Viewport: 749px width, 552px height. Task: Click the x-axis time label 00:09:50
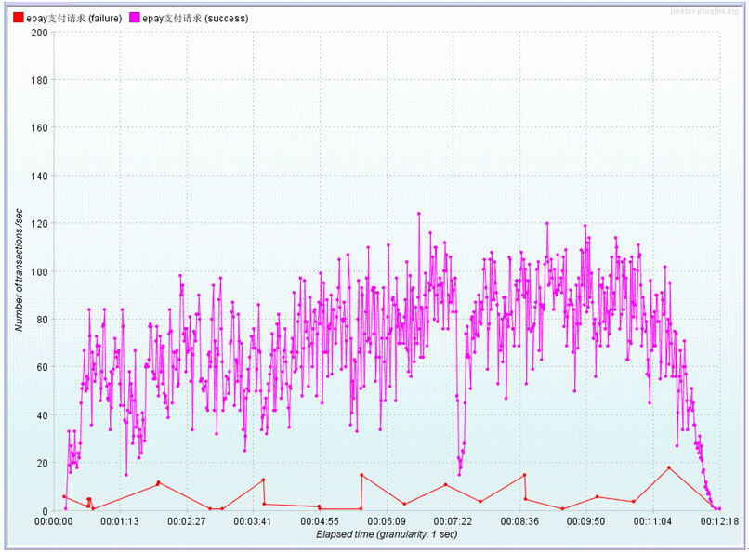pyautogui.click(x=586, y=521)
